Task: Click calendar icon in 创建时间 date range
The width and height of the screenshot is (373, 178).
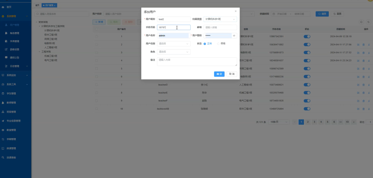Action: 274,14
